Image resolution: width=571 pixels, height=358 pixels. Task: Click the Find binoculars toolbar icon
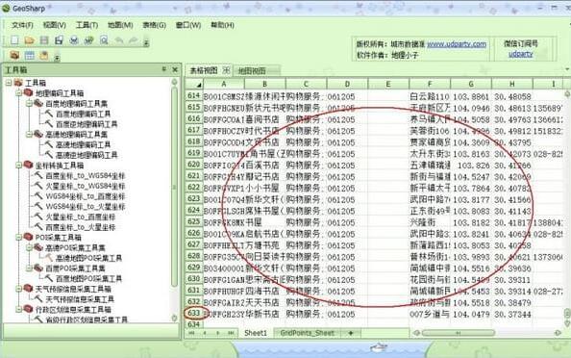[88, 40]
